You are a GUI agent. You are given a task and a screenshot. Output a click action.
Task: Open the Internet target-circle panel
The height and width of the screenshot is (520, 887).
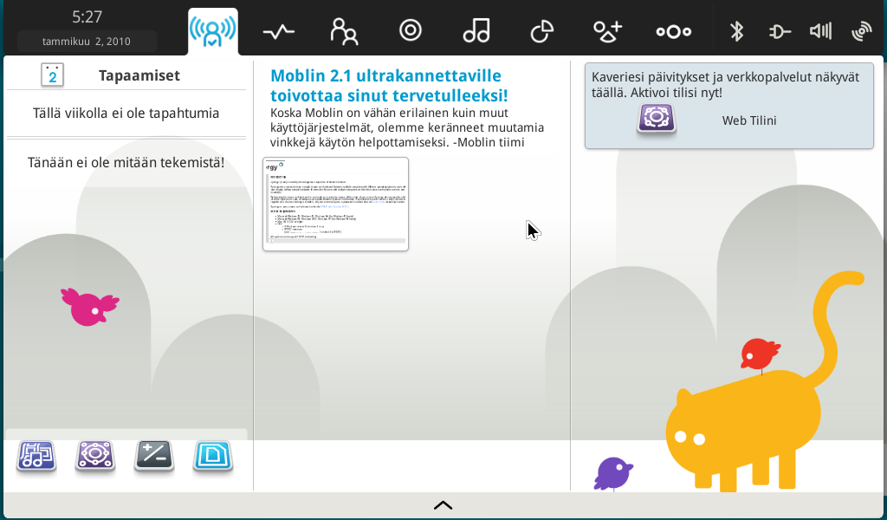(410, 30)
